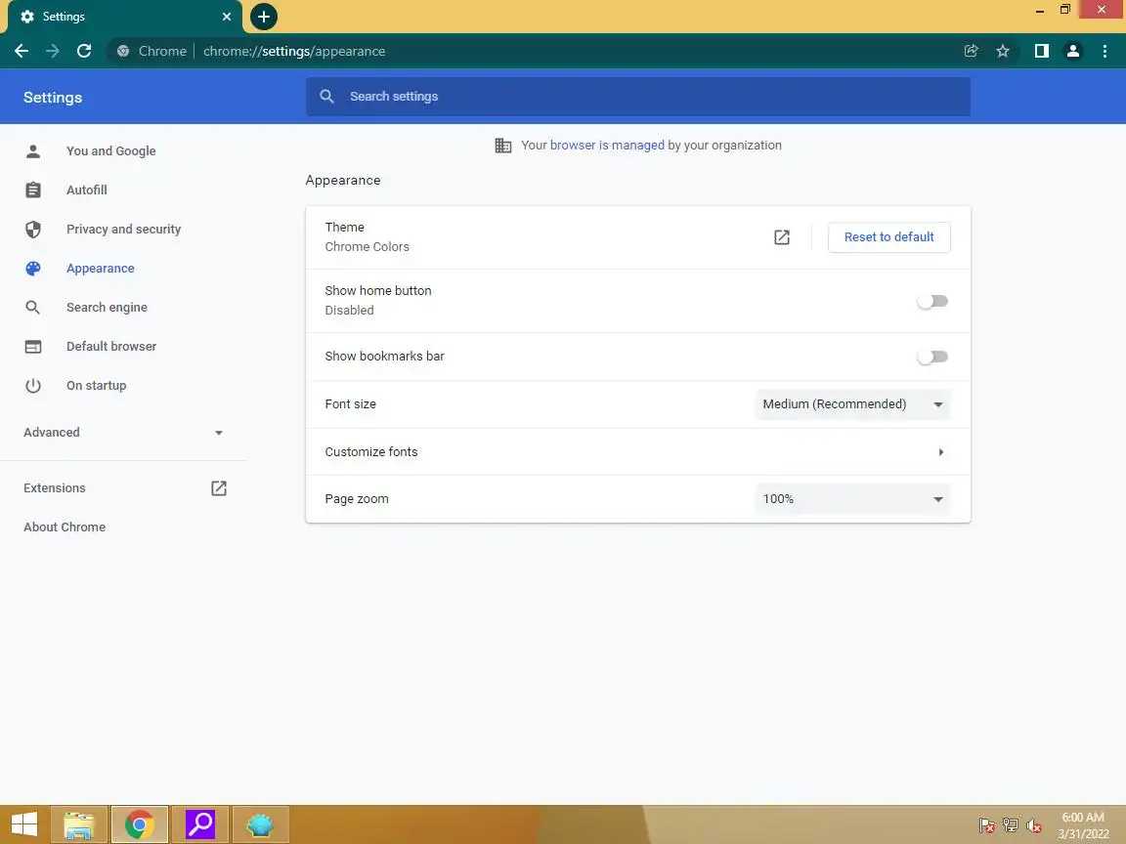Screen dimensions: 1126x844
Task: Open File Explorer from the taskbar
Action: tap(79, 824)
